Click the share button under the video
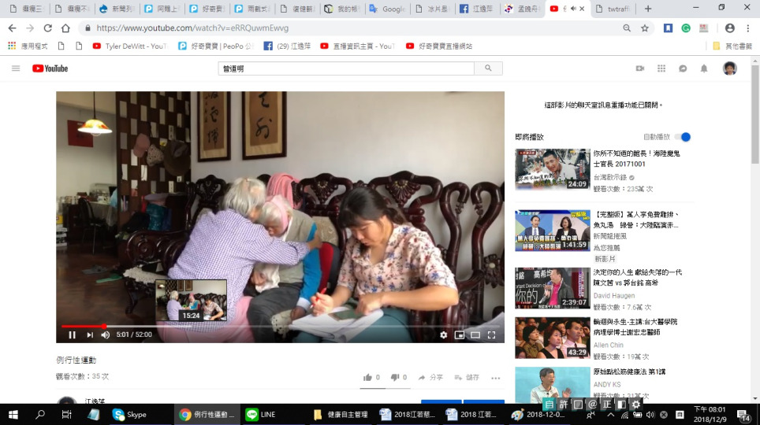The height and width of the screenshot is (425, 760). point(430,378)
